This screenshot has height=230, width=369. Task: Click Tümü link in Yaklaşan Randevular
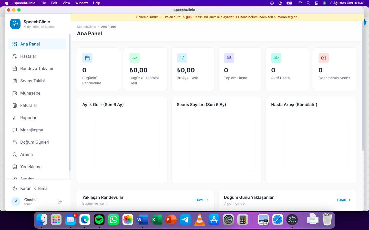tap(202, 200)
